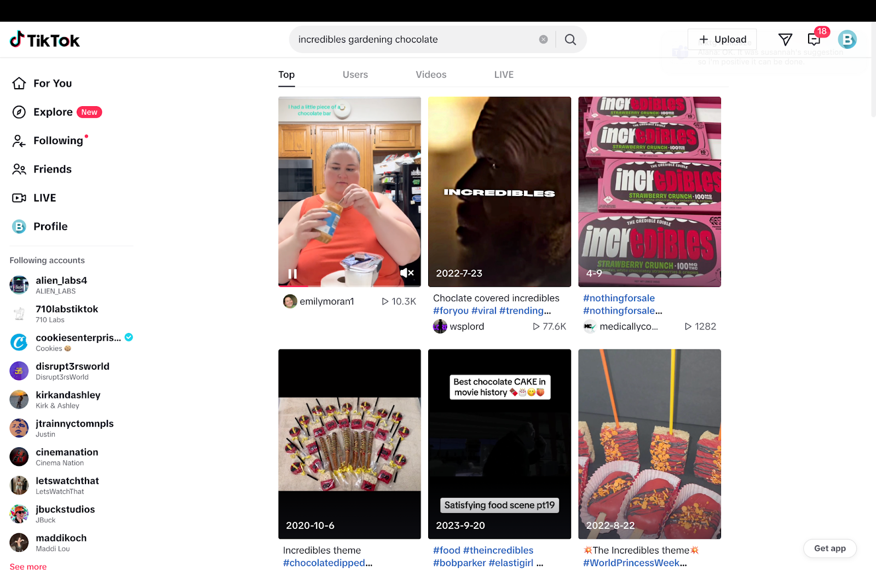Click cookiesenterpris avatar icon
Viewport: 876px width, 570px height.
pyautogui.click(x=19, y=342)
